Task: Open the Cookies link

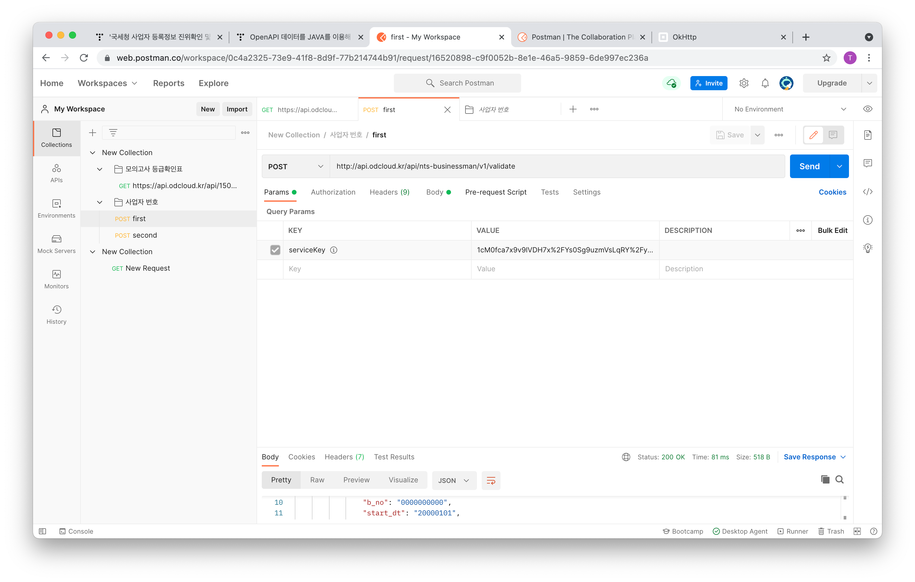Action: click(832, 192)
